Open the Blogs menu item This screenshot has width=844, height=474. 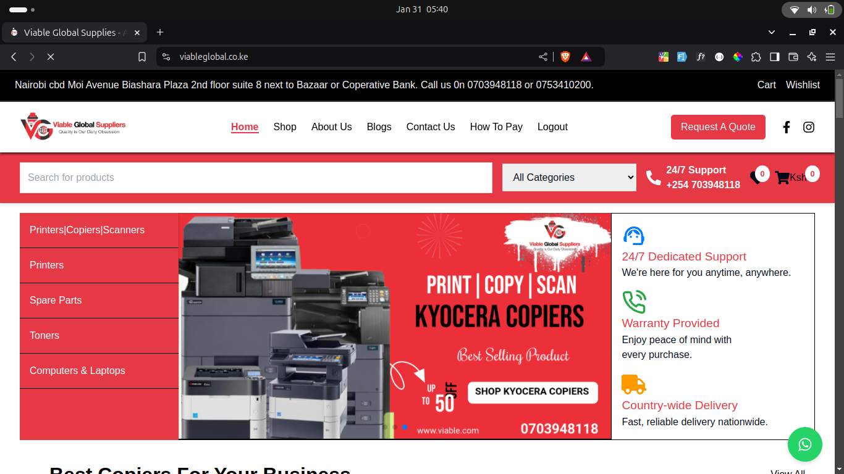379,127
